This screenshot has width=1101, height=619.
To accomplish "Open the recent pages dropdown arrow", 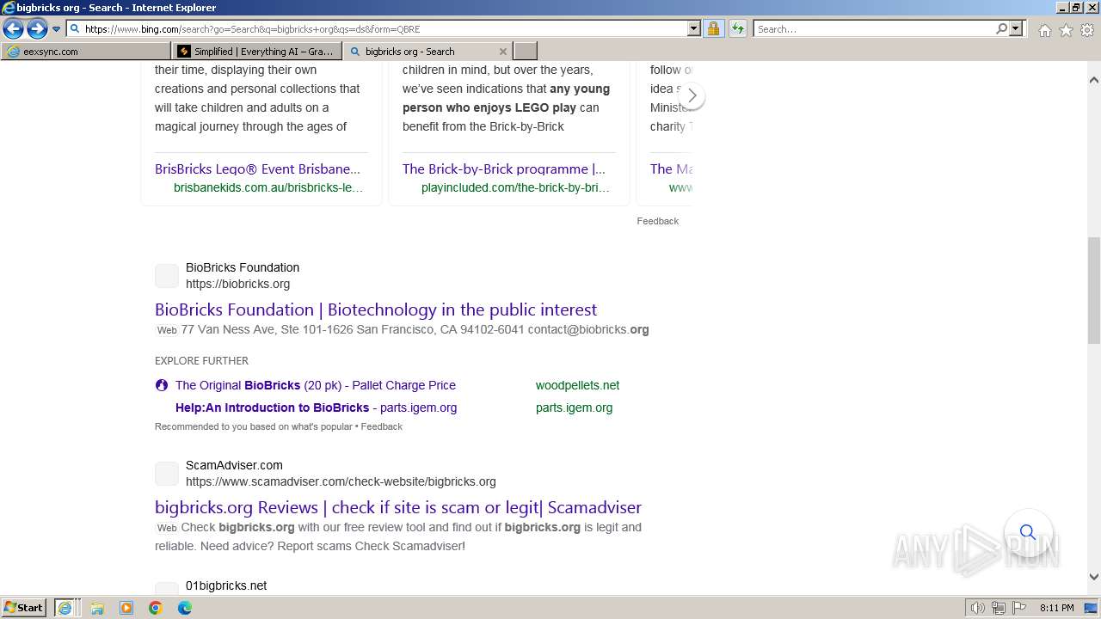I will [56, 29].
